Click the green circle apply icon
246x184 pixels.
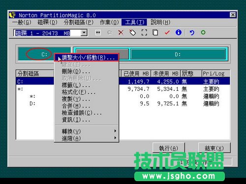click(x=203, y=32)
